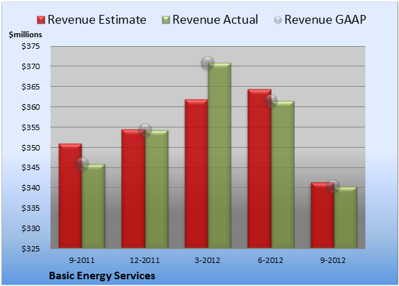The image size is (399, 286).
Task: Click the 'Revenue GAAP' legend label
Action: pyautogui.click(x=325, y=20)
